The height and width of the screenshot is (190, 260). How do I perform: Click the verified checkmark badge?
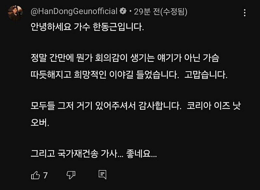pyautogui.click(x=123, y=12)
